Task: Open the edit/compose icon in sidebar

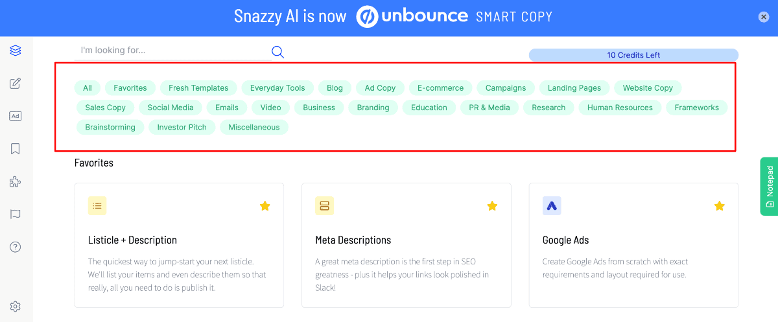Action: pos(16,84)
